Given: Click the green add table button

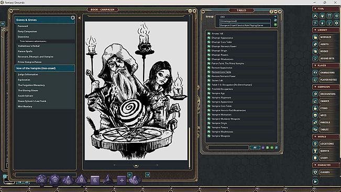Looking at the screenshot, I should click(x=272, y=147).
